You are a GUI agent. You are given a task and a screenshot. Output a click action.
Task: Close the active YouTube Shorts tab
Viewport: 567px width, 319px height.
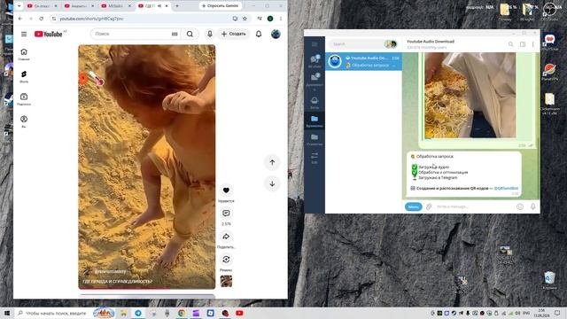click(x=167, y=6)
